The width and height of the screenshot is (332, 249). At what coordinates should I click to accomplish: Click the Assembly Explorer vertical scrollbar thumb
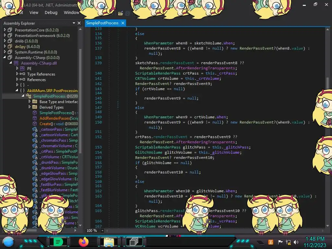pyautogui.click(x=80, y=101)
